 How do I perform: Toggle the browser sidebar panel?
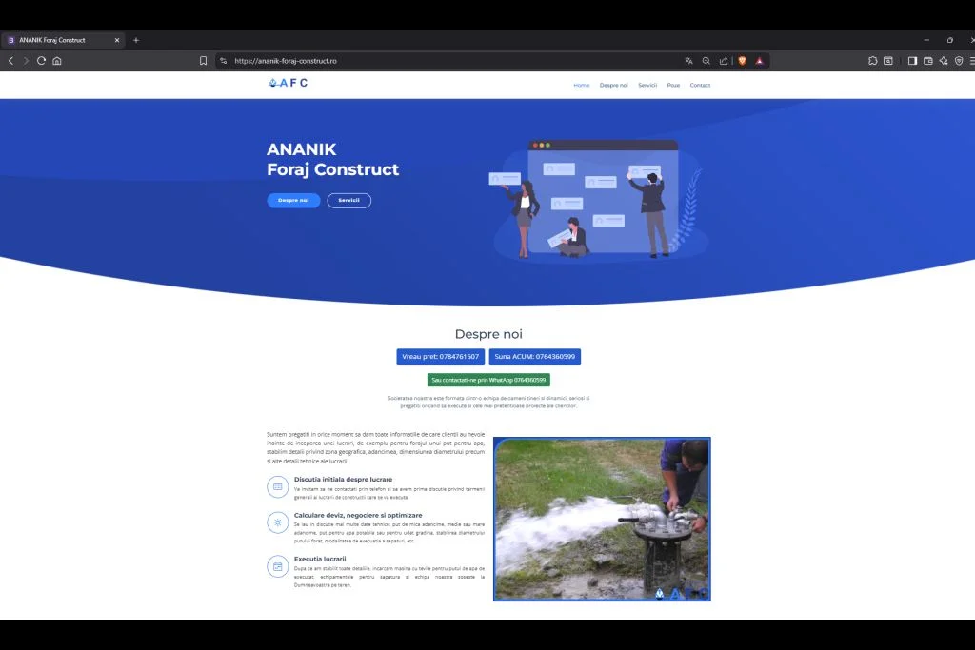tap(912, 61)
